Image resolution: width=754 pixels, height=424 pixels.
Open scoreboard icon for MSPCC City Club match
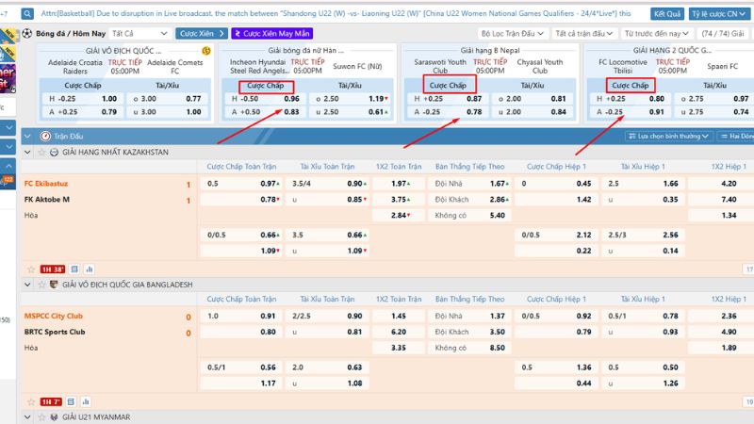(70, 402)
